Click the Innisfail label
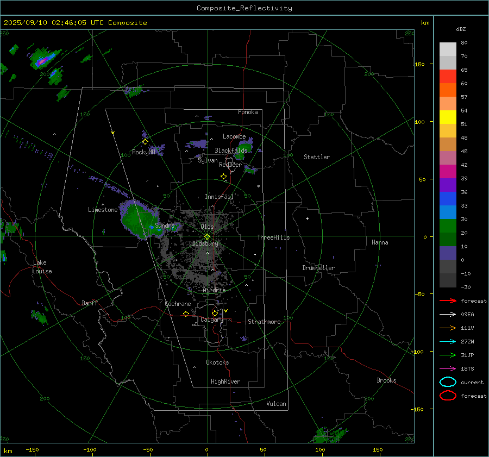This screenshot has height=457, width=489. 219,197
